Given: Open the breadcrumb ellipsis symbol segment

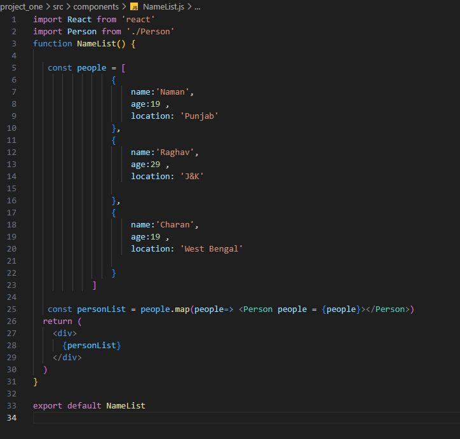Looking at the screenshot, I should [198, 7].
